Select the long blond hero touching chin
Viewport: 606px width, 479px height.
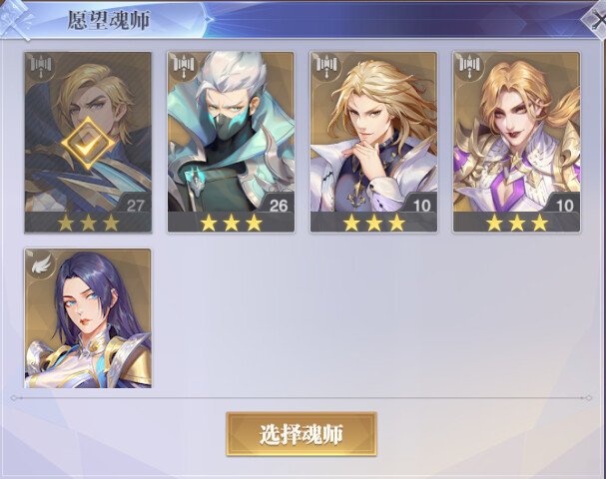pos(373,142)
